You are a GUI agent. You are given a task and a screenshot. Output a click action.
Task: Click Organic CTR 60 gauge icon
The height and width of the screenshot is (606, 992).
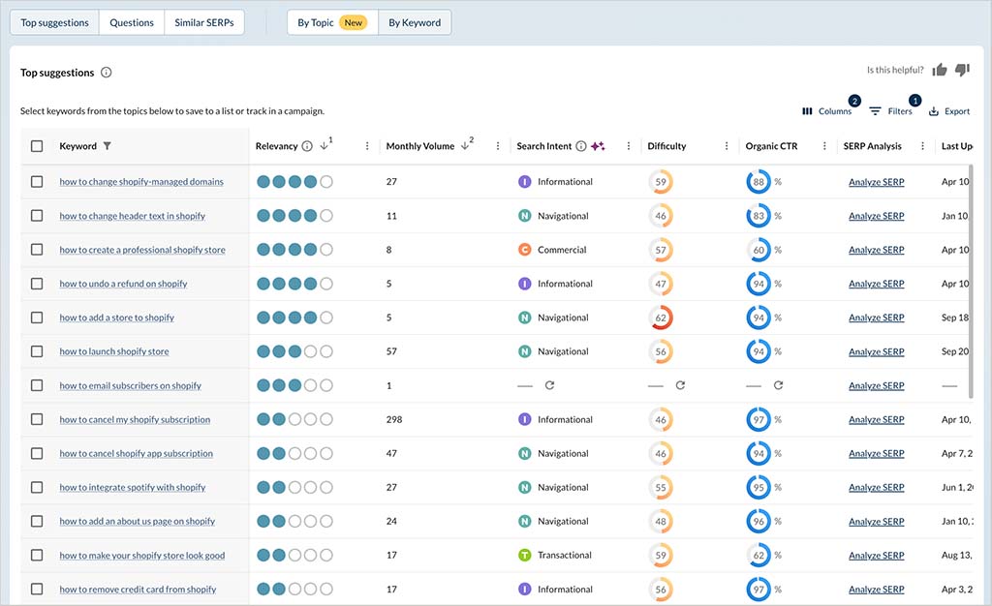[759, 250]
